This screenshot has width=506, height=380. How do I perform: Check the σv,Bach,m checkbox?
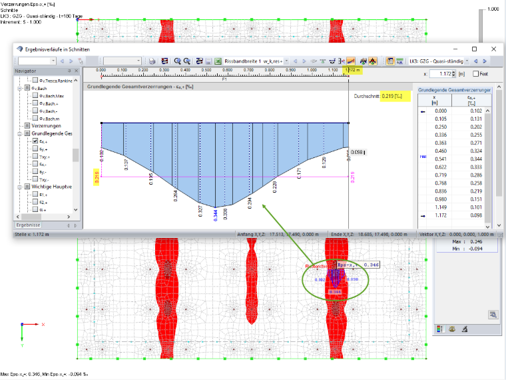[x=35, y=119]
